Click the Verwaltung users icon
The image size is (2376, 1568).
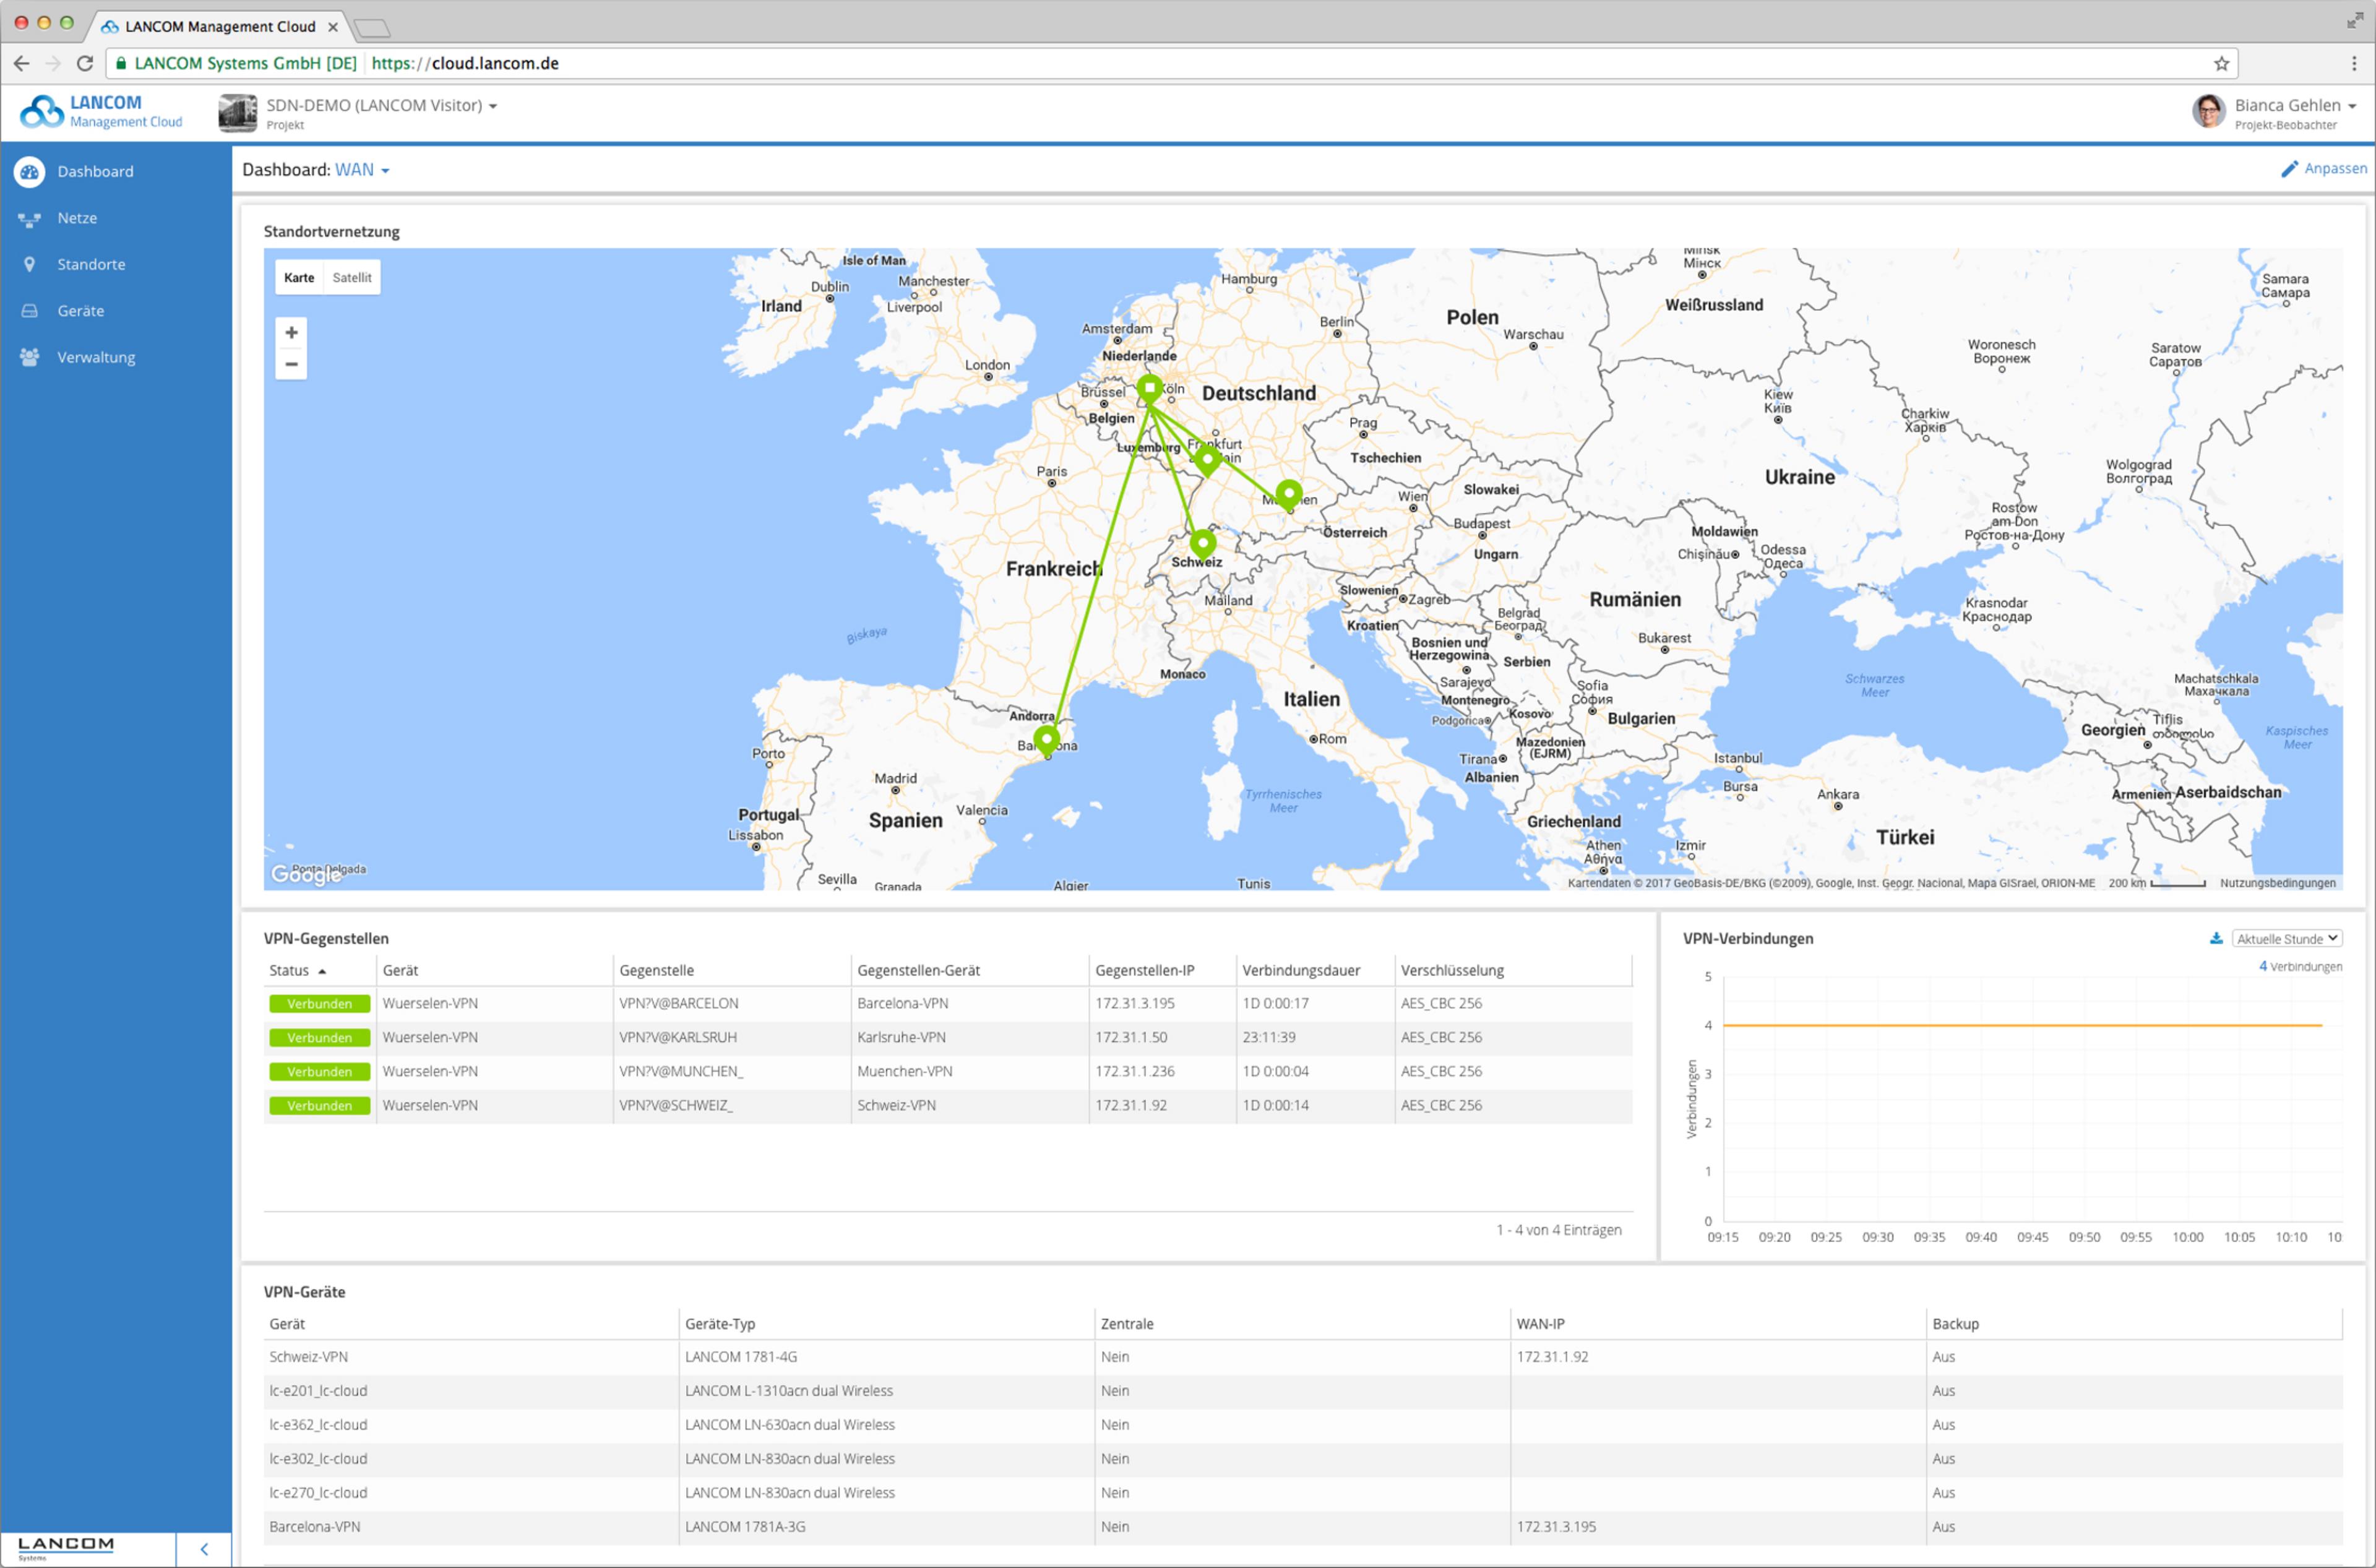[29, 357]
